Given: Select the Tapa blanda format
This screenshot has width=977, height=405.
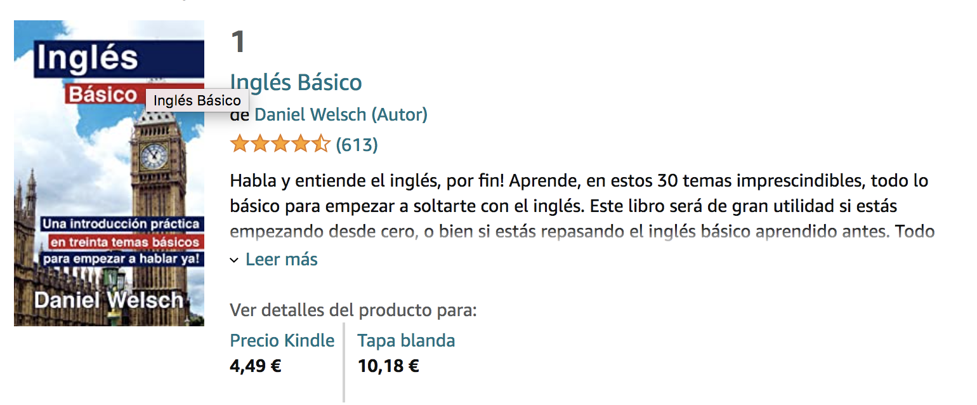Looking at the screenshot, I should point(406,341).
